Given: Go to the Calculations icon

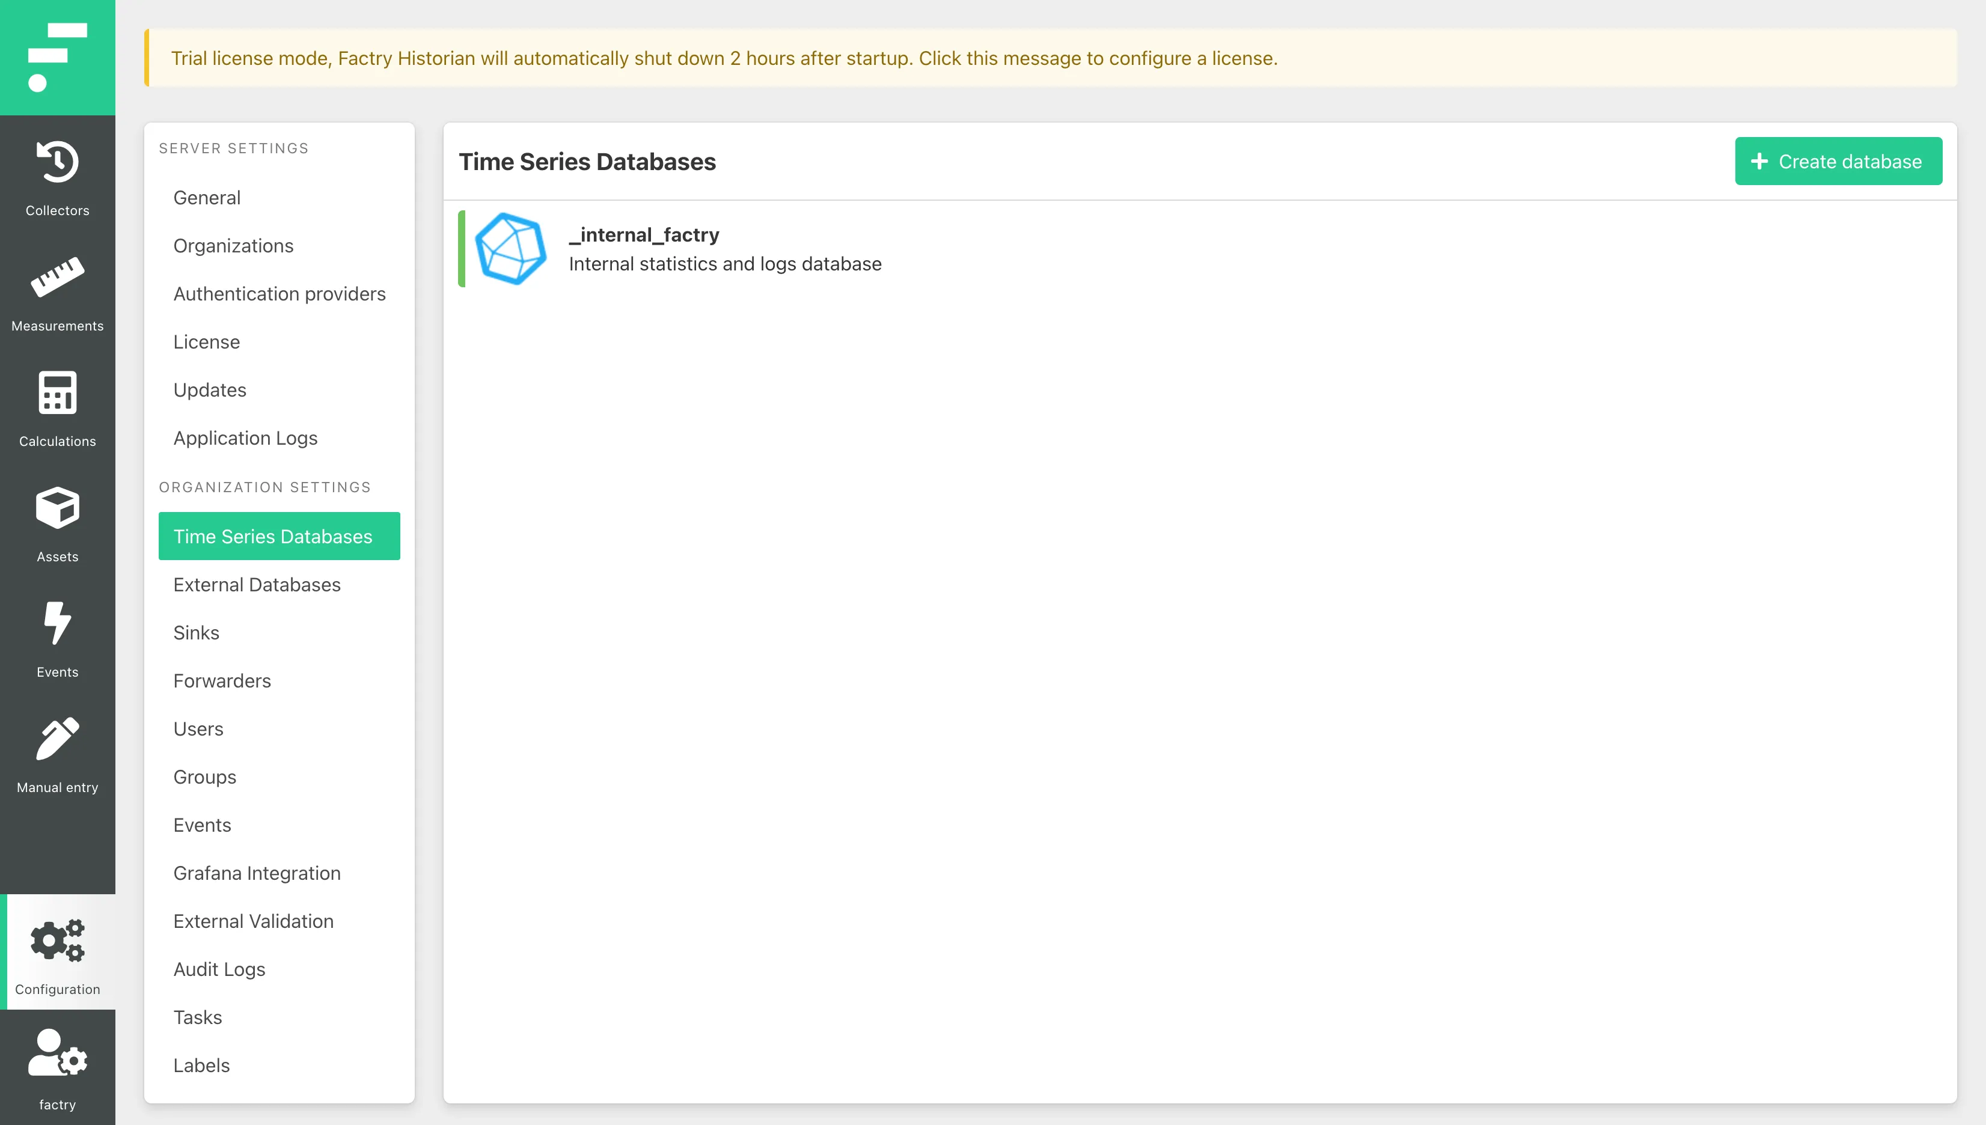Looking at the screenshot, I should click(57, 392).
